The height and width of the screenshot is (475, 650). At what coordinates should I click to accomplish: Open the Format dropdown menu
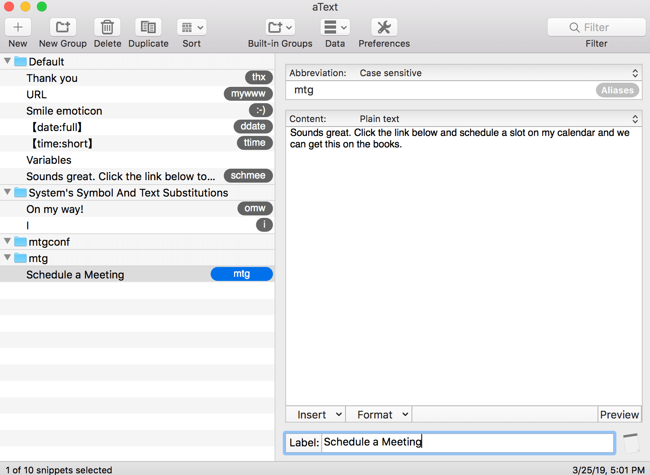[379, 414]
